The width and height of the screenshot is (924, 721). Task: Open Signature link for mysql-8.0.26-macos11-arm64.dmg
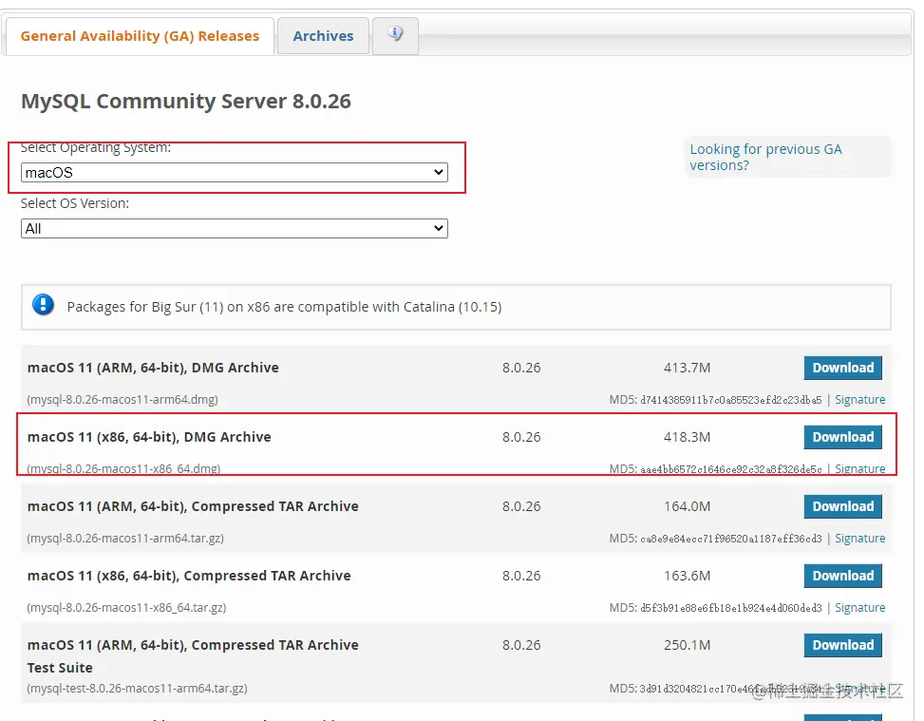pos(859,400)
